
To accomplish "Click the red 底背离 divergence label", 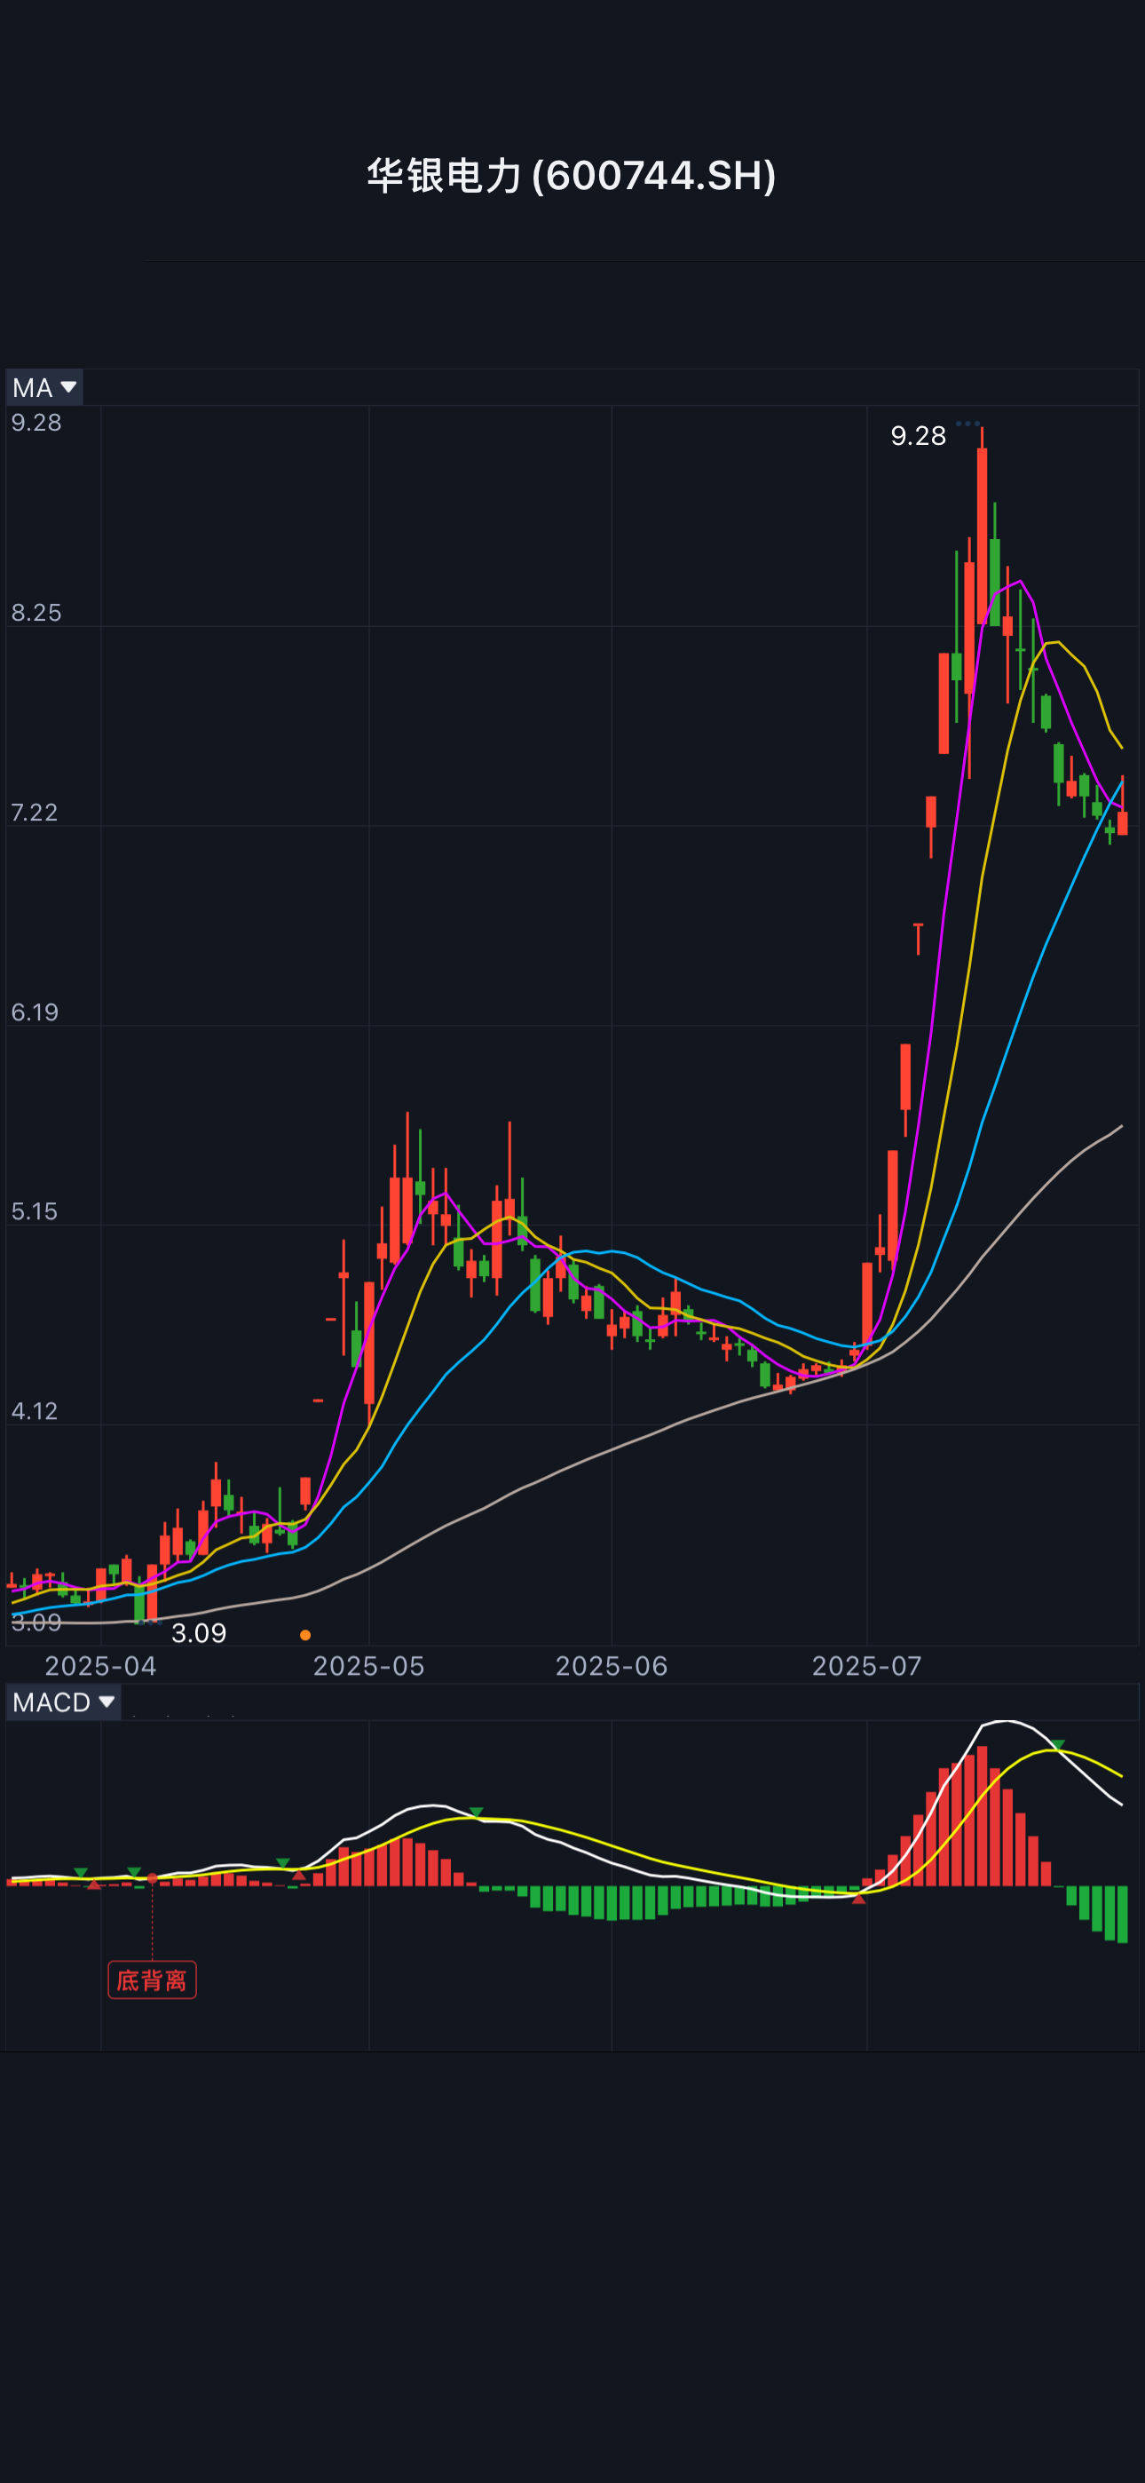I will pos(153,1979).
